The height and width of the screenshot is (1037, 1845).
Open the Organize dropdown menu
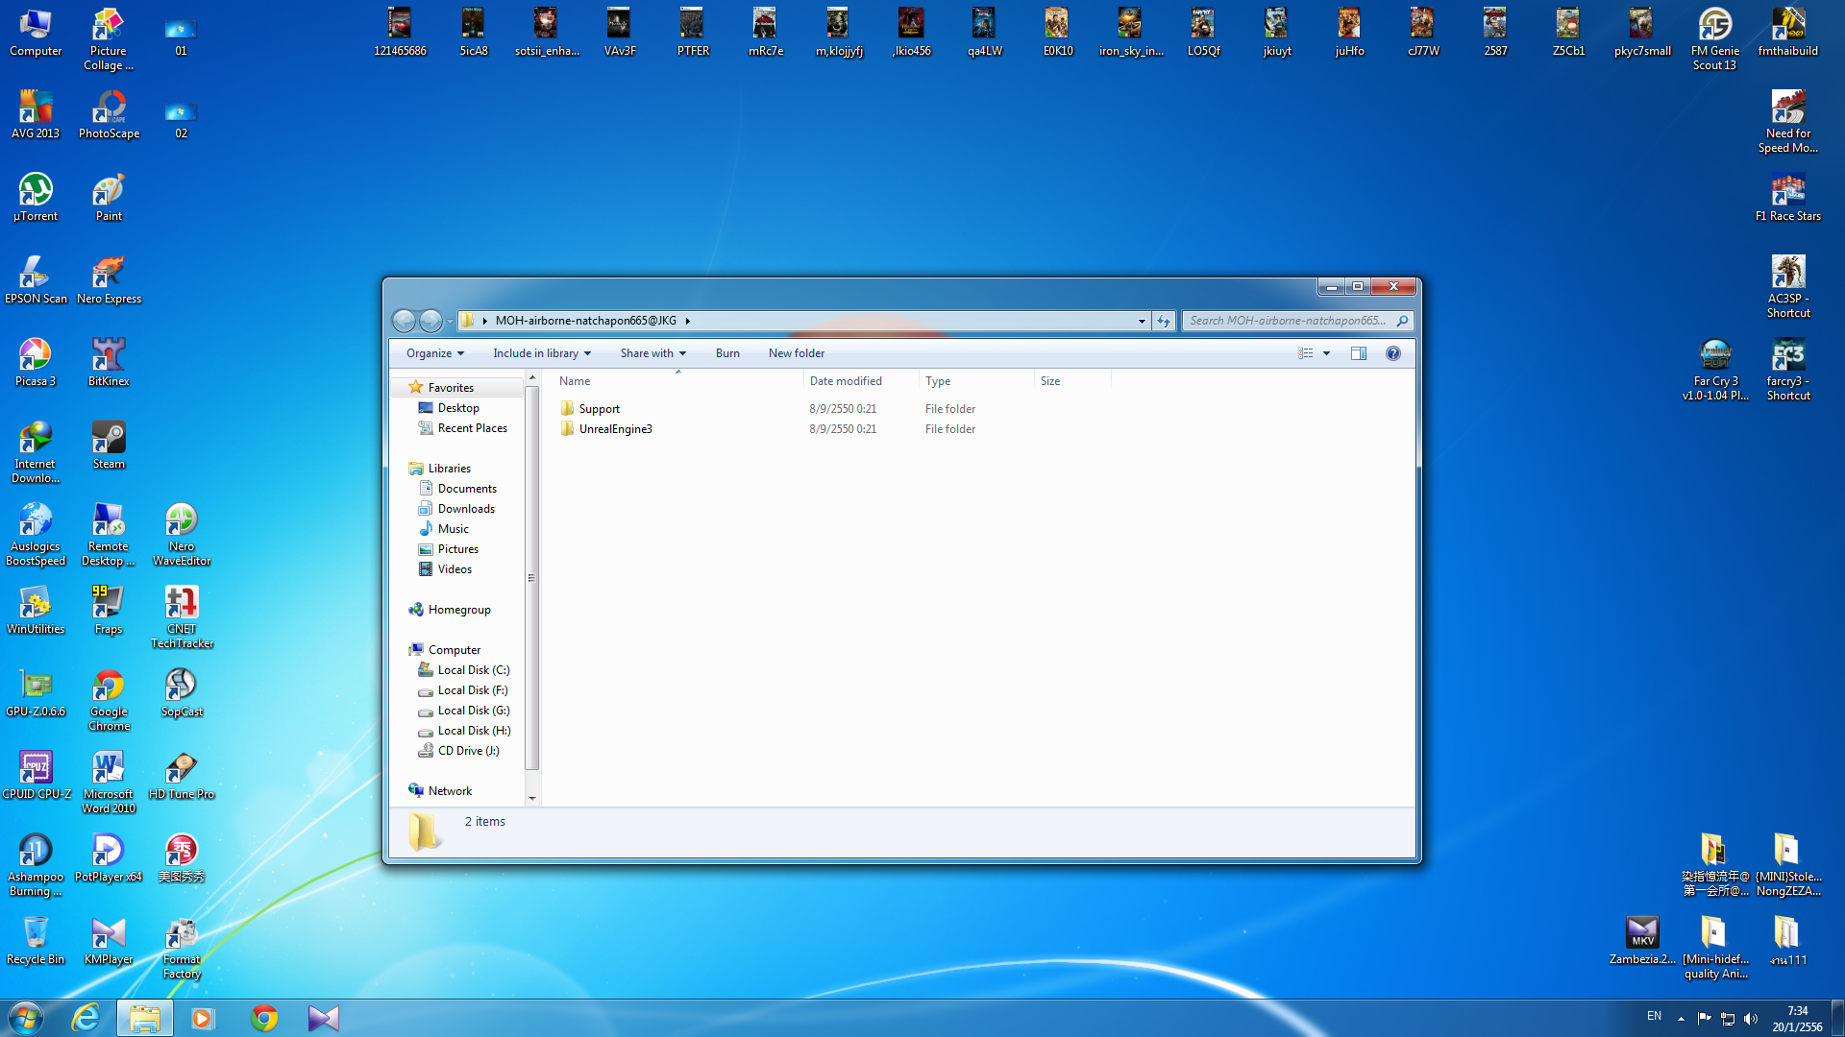434,353
